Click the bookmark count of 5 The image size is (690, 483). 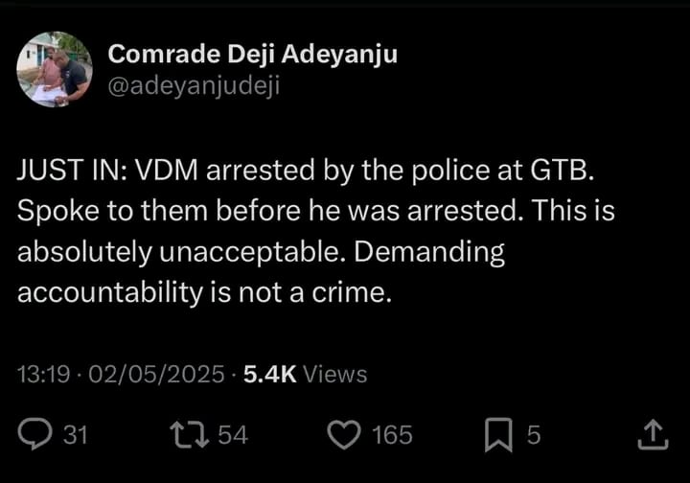pyautogui.click(x=534, y=435)
